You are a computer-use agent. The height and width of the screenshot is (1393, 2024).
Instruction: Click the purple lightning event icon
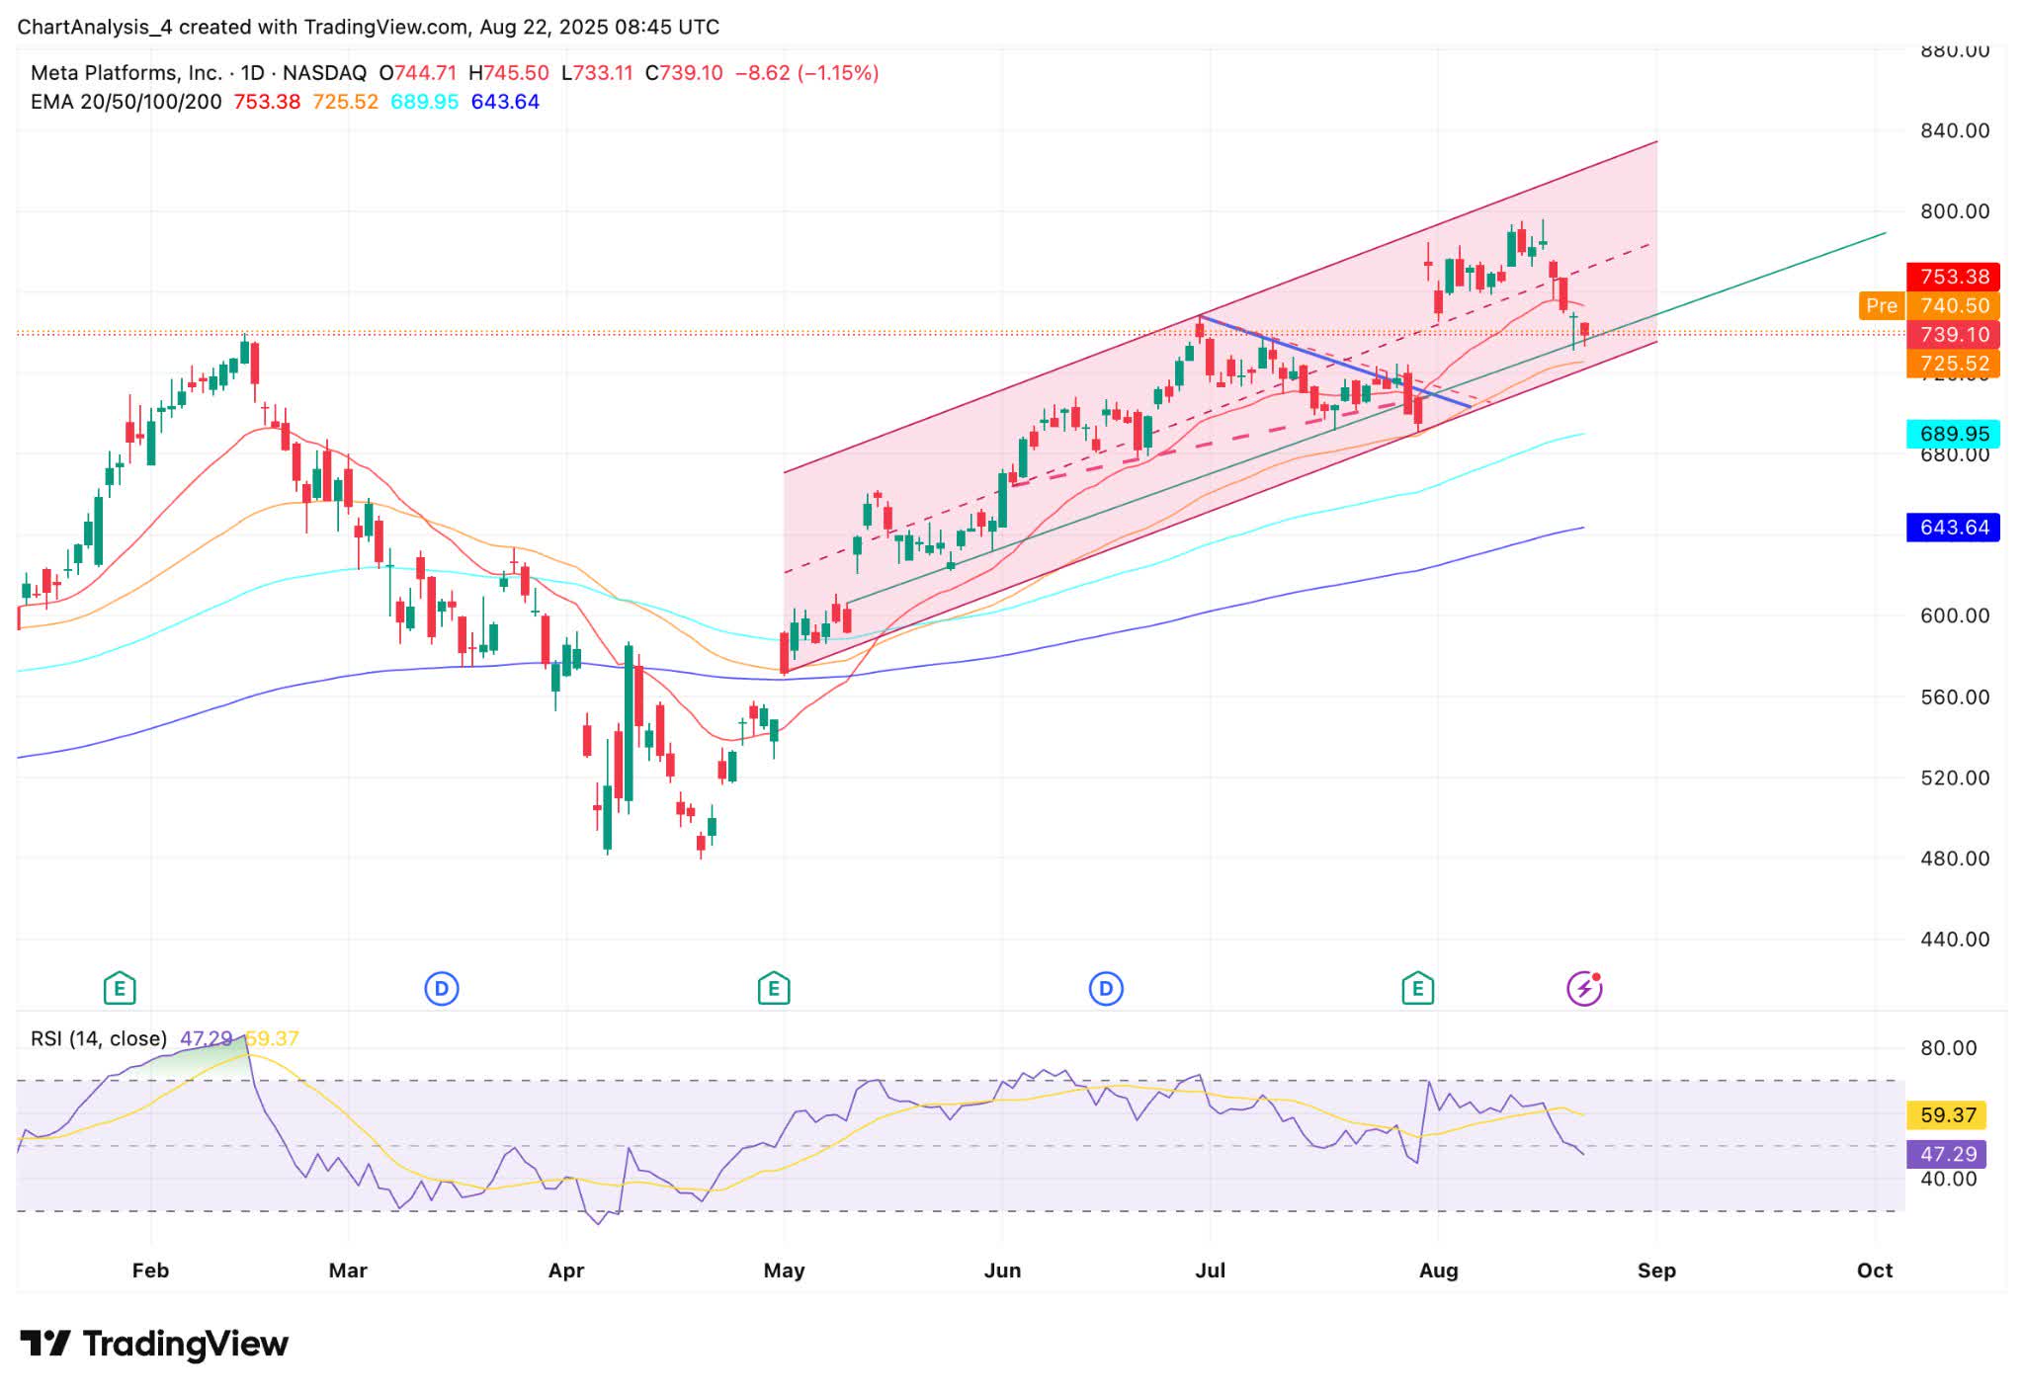(1585, 986)
